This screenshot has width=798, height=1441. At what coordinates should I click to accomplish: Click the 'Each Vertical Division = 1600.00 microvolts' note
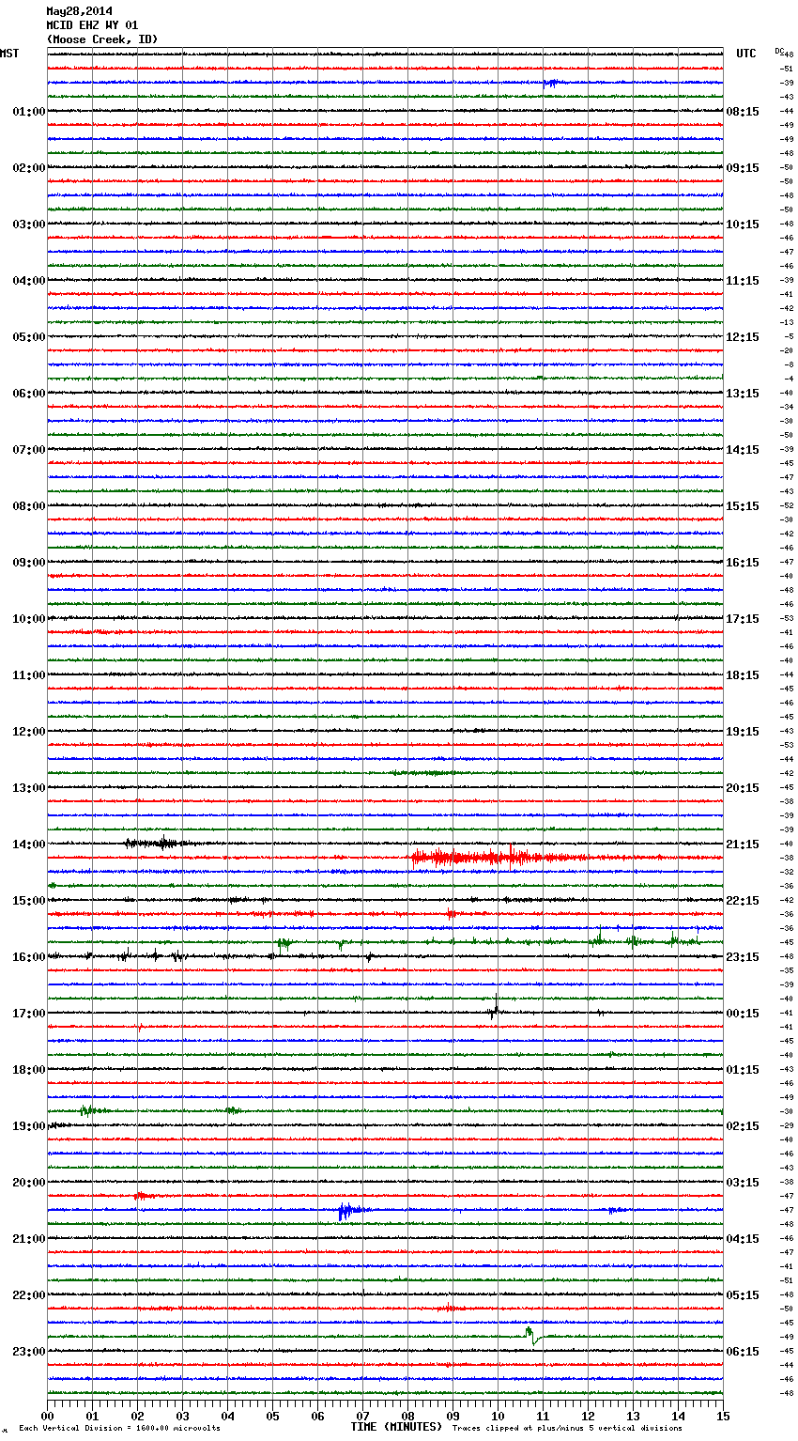(x=119, y=1429)
